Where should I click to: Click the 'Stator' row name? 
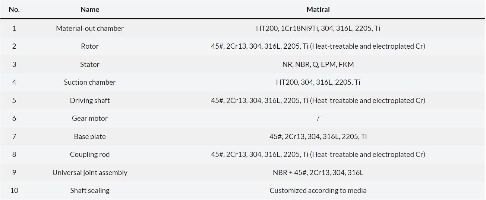click(x=90, y=64)
